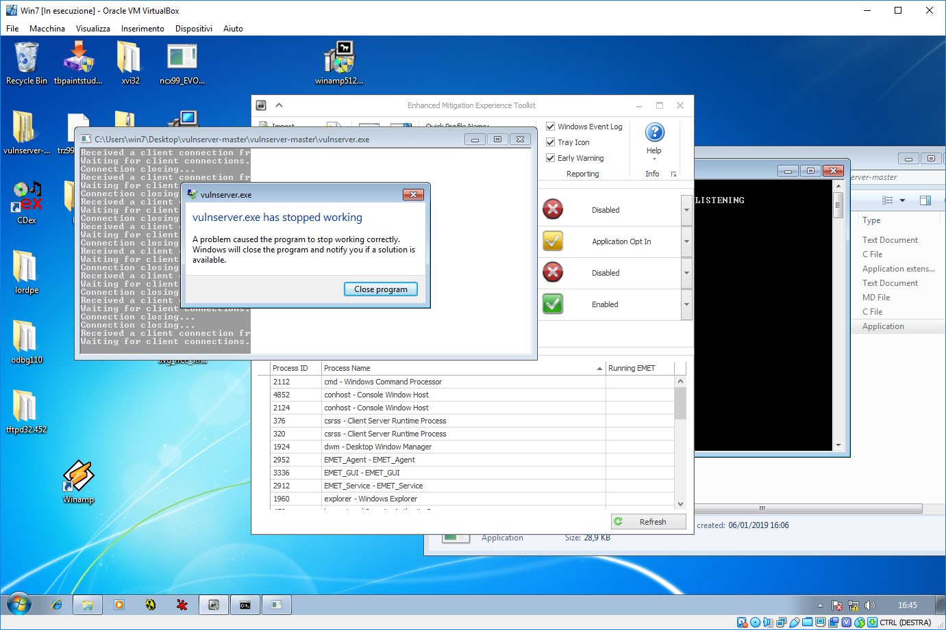Select the tbpaintstud installer desktop icon

click(78, 63)
